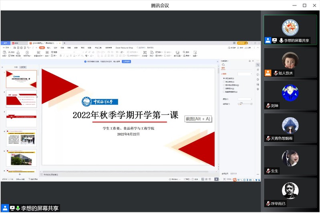Collapse the slide thumbnail pane with the double chevron
Viewport: 320px width, 213px height.
2,67
